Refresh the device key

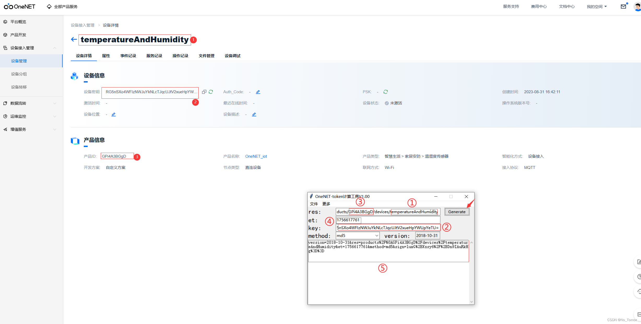(211, 92)
